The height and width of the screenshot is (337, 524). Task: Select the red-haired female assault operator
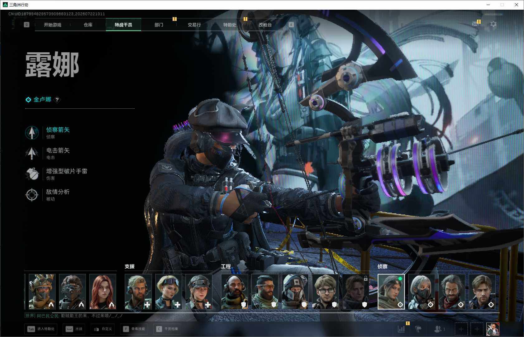102,292
